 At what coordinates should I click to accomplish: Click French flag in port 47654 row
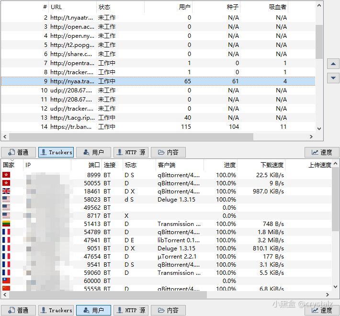[x=6, y=256]
